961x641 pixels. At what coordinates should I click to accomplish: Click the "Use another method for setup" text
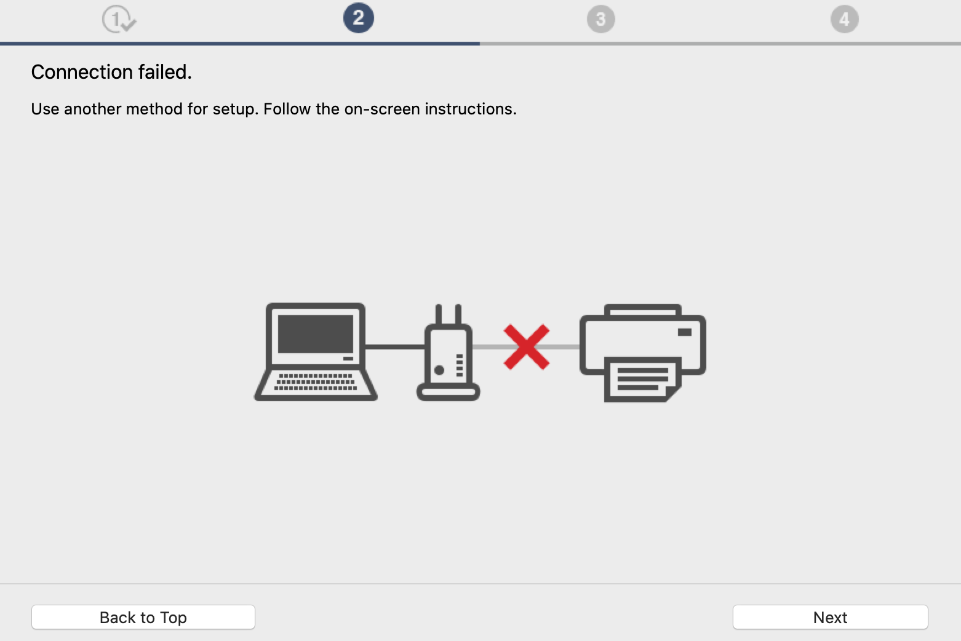(145, 109)
